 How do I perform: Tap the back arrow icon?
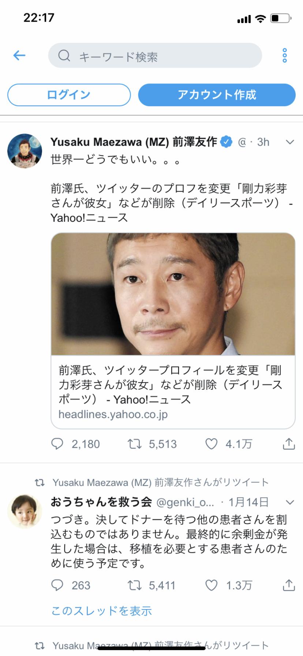click(19, 56)
